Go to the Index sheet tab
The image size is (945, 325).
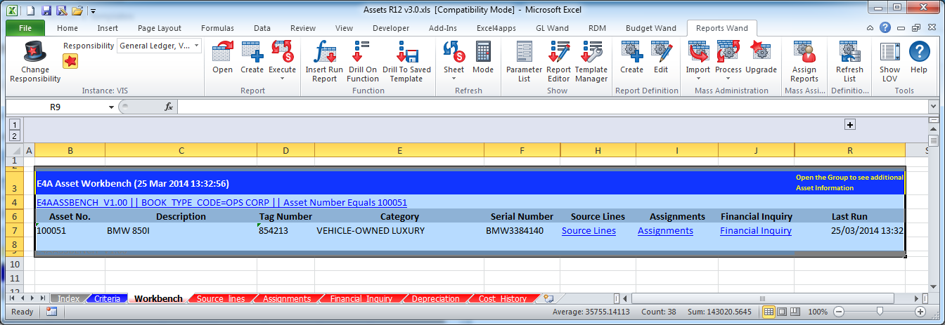click(x=68, y=298)
